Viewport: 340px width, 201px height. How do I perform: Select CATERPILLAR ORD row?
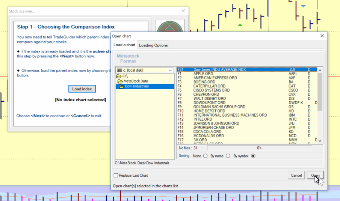[x=247, y=86]
